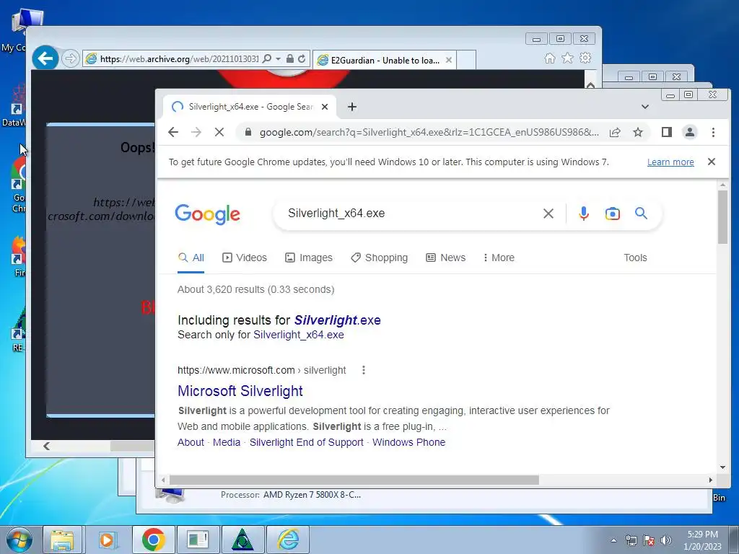Open the volume speaker tray icon
This screenshot has height=554, width=739.
[x=666, y=540]
